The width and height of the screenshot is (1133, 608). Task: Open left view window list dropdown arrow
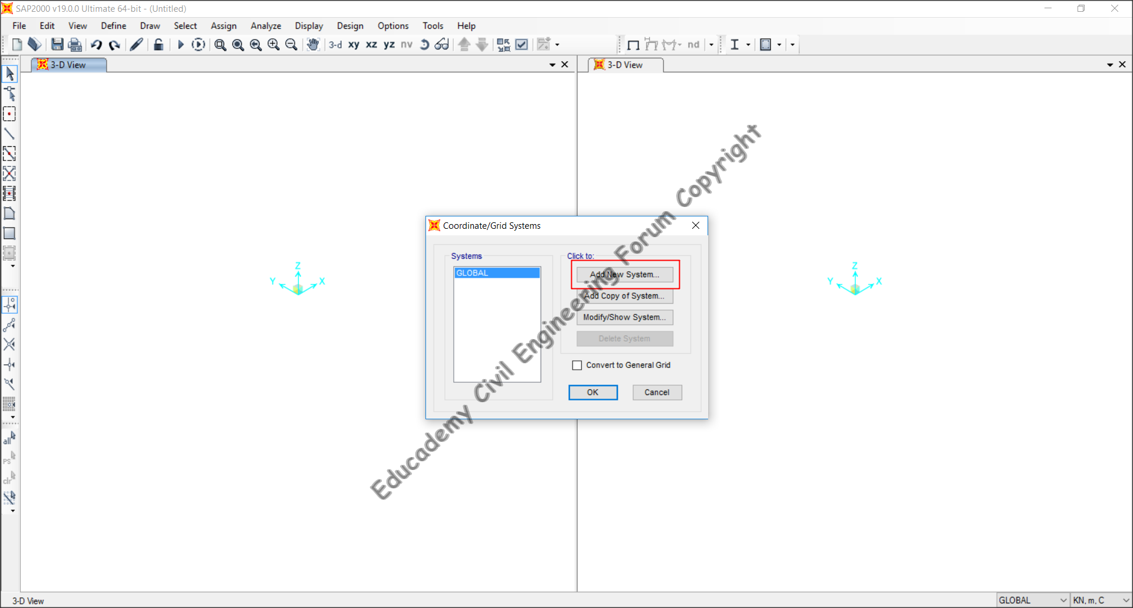coord(552,65)
